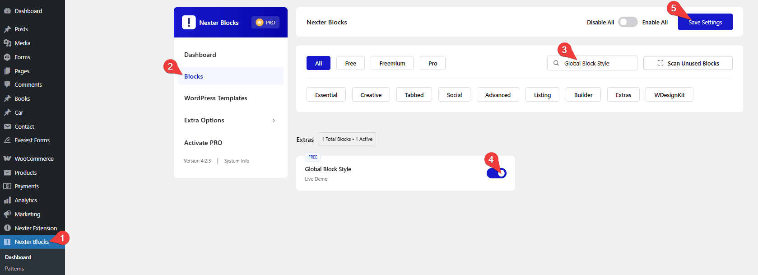Click the PRO crown badge
The width and height of the screenshot is (758, 275).
point(265,23)
